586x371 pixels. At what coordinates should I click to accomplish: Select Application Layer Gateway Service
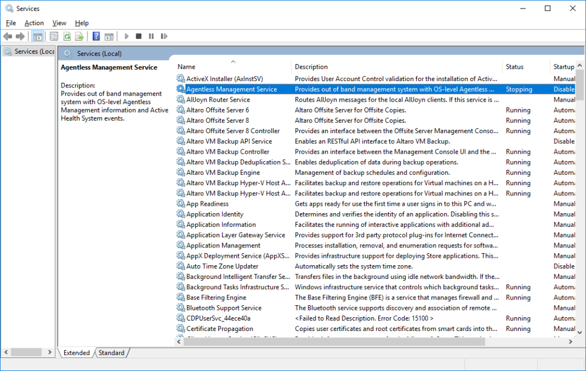tap(375, 235)
